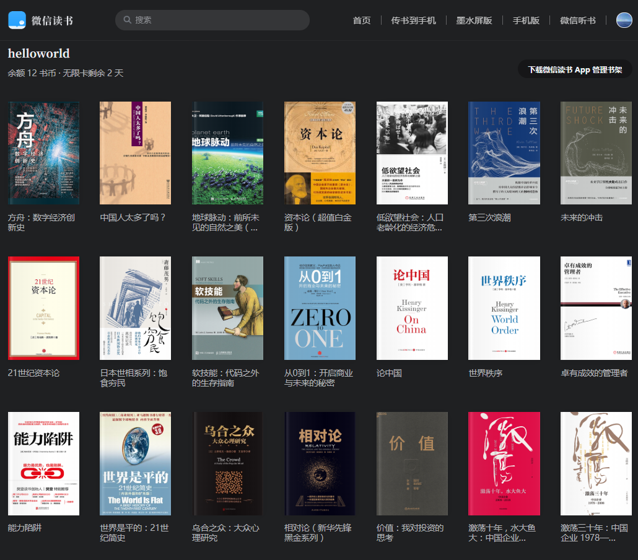Click balance text 余额 12 书币
This screenshot has width=638, height=560.
(x=32, y=73)
